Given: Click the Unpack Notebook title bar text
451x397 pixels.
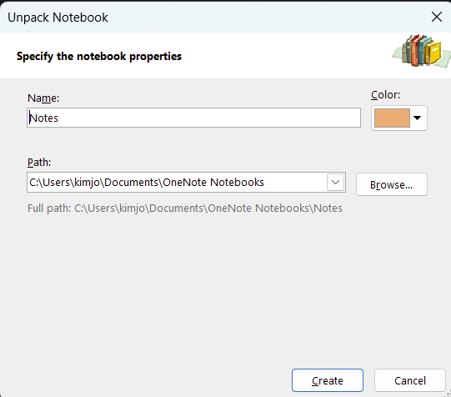Looking at the screenshot, I should click(x=58, y=18).
